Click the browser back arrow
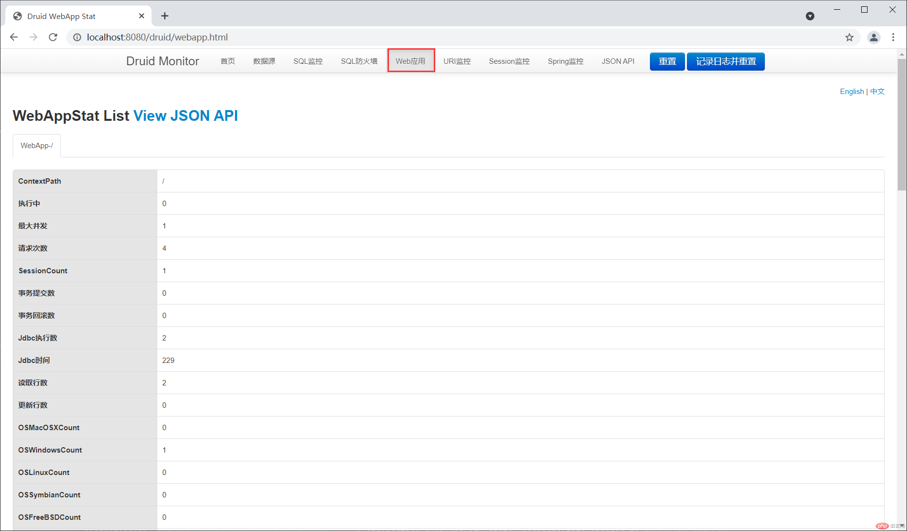 coord(14,37)
